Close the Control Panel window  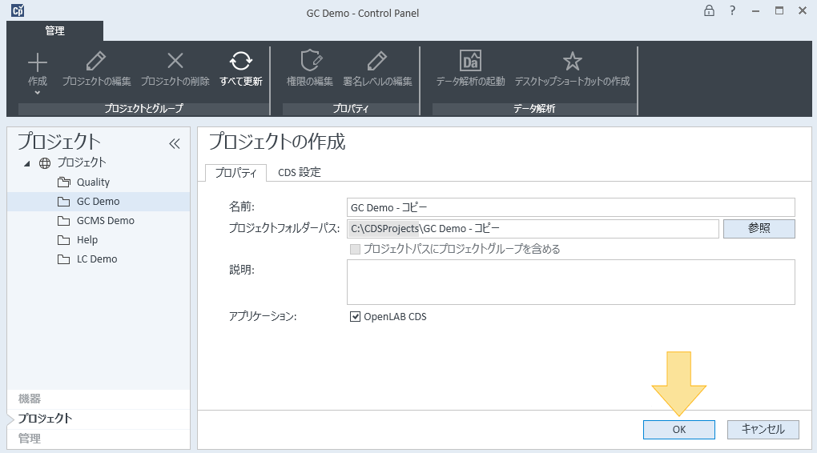[803, 10]
